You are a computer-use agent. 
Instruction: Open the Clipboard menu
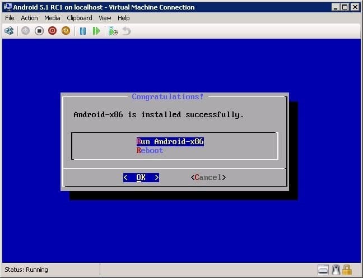click(80, 18)
